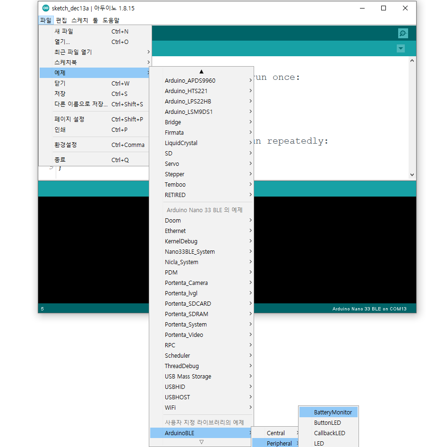Select ArduinoBLE library examples
This screenshot has width=444, height=447.
202,433
